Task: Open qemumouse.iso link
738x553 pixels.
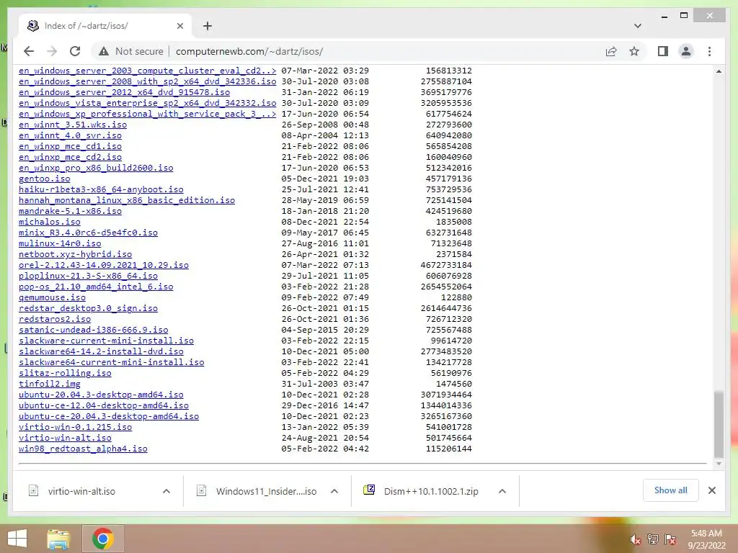Action: (x=52, y=297)
